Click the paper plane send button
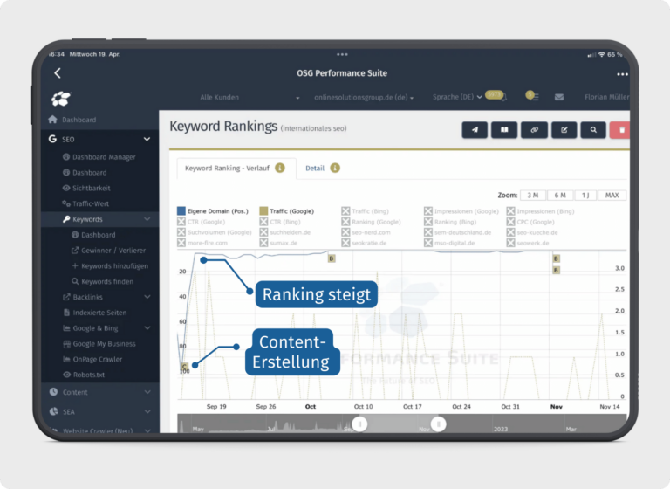This screenshot has height=489, width=670. pos(475,130)
